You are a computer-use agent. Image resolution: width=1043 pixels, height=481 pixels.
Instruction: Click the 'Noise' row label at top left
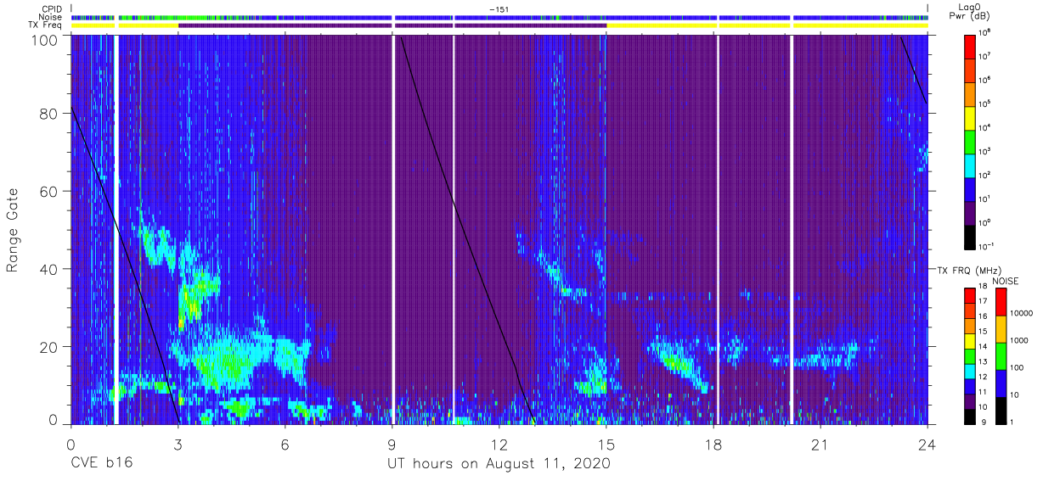(x=49, y=18)
